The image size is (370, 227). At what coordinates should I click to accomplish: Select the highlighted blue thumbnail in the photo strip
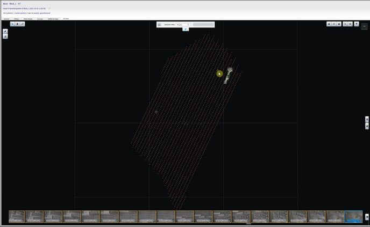(353, 216)
